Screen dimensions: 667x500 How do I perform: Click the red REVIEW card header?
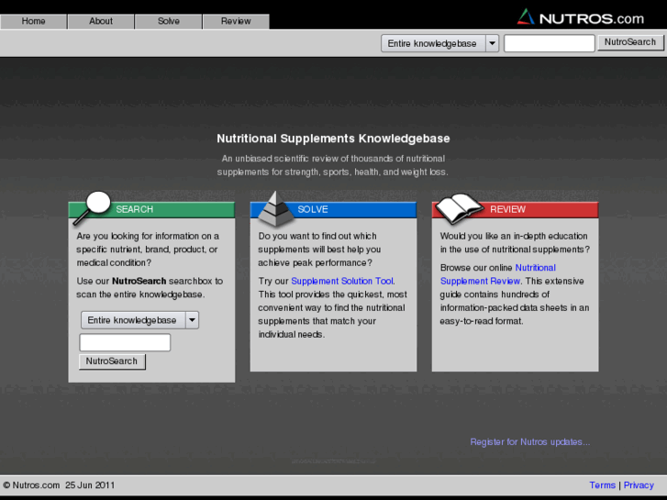pyautogui.click(x=515, y=209)
